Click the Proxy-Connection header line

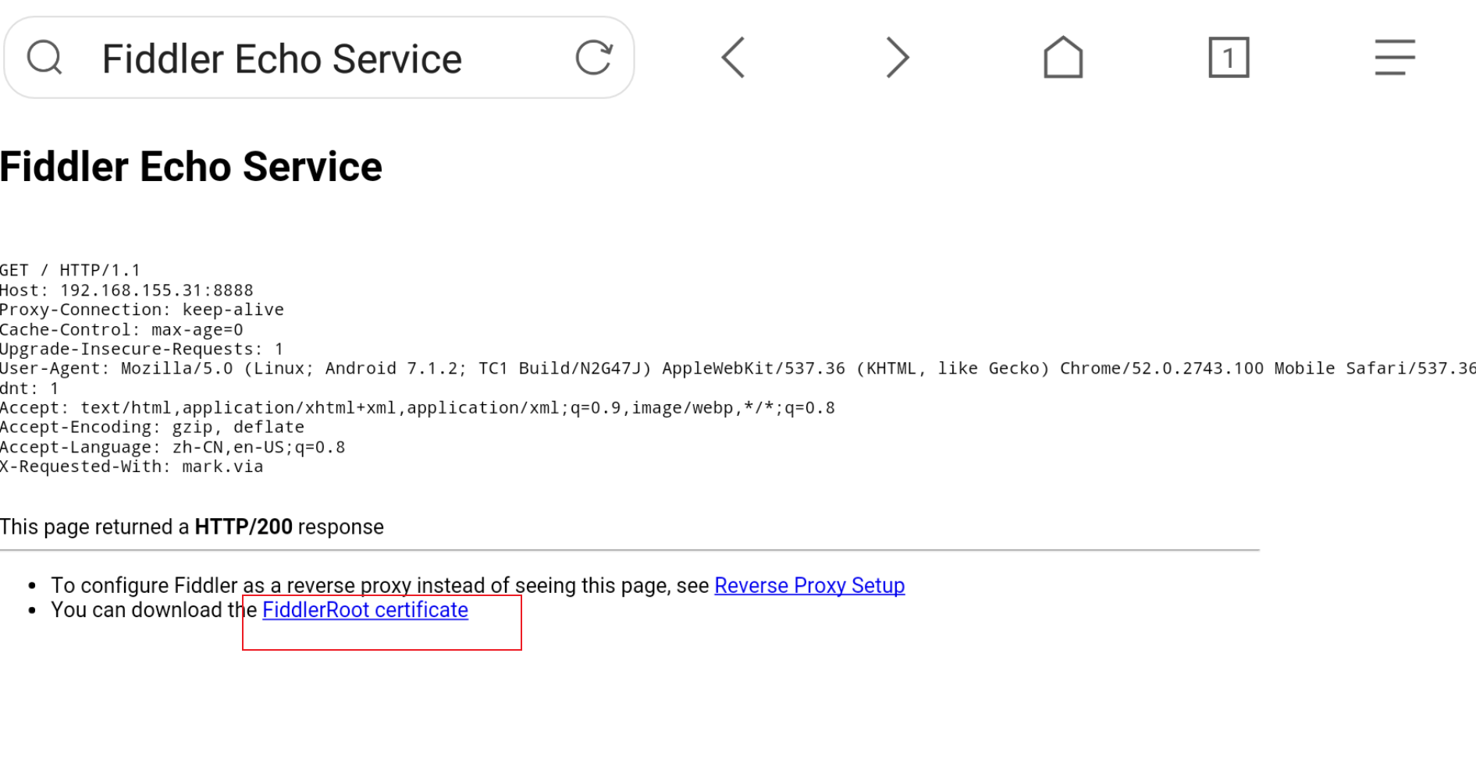[142, 310]
